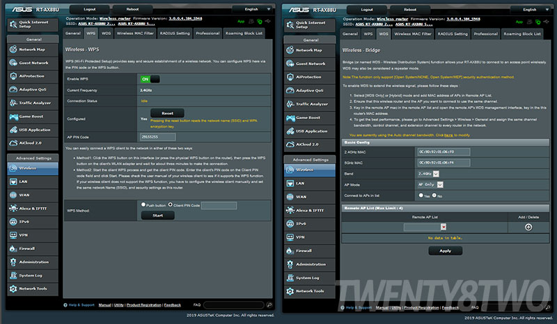Open Wireless MAC Filter tab in left window
557x324 pixels.
pyautogui.click(x=135, y=33)
